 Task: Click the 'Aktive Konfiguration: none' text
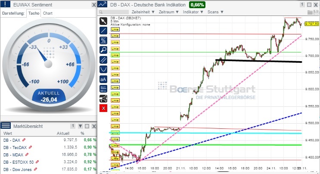[x=130, y=25]
